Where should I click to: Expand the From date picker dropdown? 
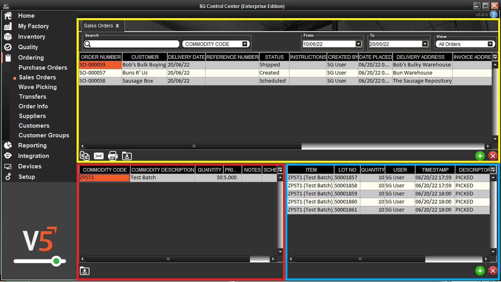[358, 43]
